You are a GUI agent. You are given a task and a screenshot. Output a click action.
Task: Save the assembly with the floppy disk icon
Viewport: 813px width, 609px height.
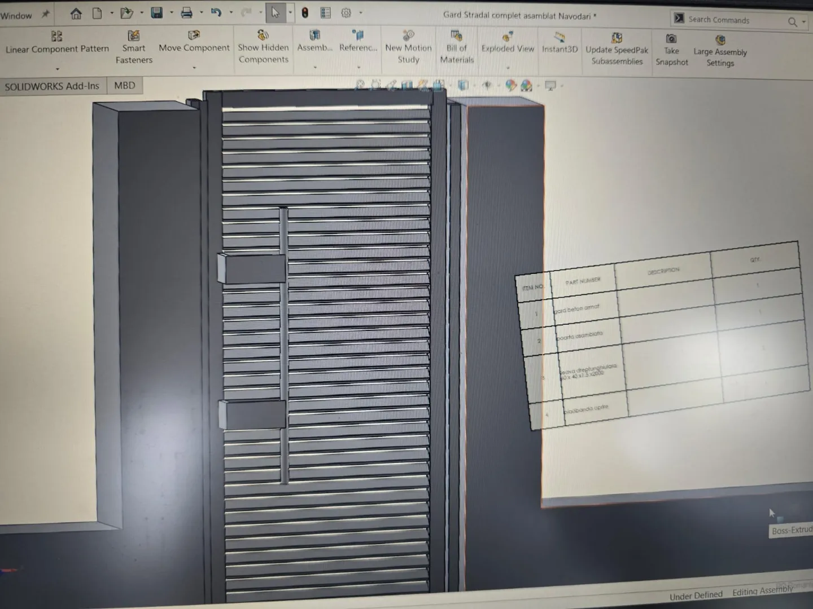(157, 13)
